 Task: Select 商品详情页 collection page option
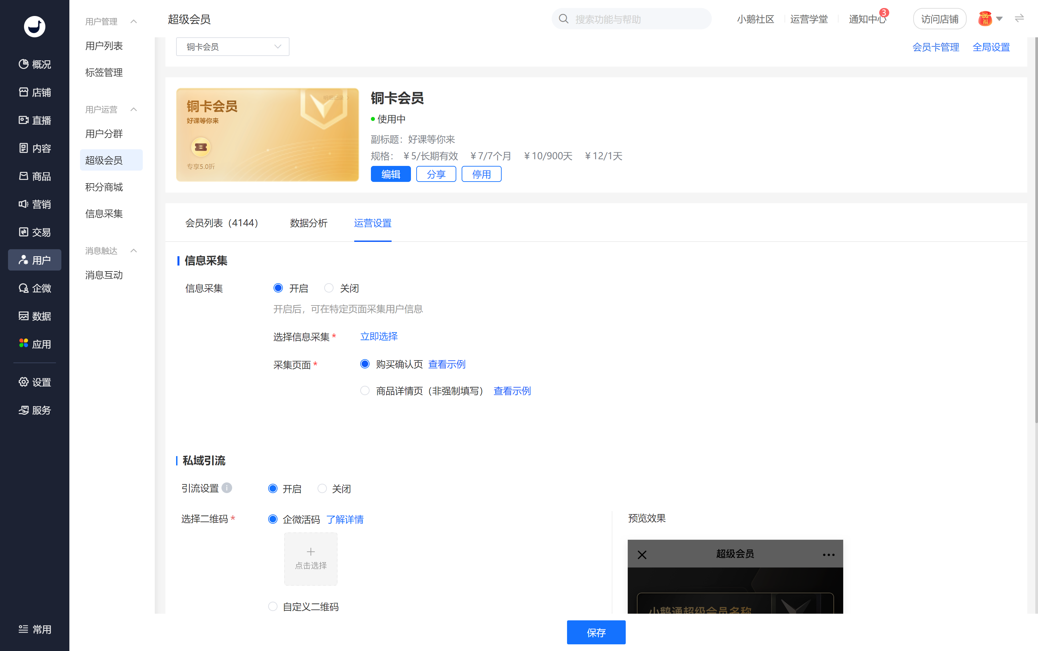[x=365, y=390]
